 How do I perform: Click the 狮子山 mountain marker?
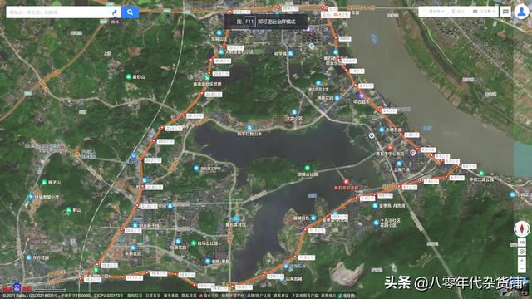44,183
